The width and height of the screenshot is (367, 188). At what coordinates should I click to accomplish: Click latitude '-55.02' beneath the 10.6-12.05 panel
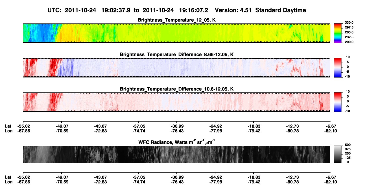click(x=23, y=126)
